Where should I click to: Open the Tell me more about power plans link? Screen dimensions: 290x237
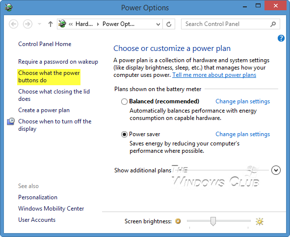click(x=214, y=75)
